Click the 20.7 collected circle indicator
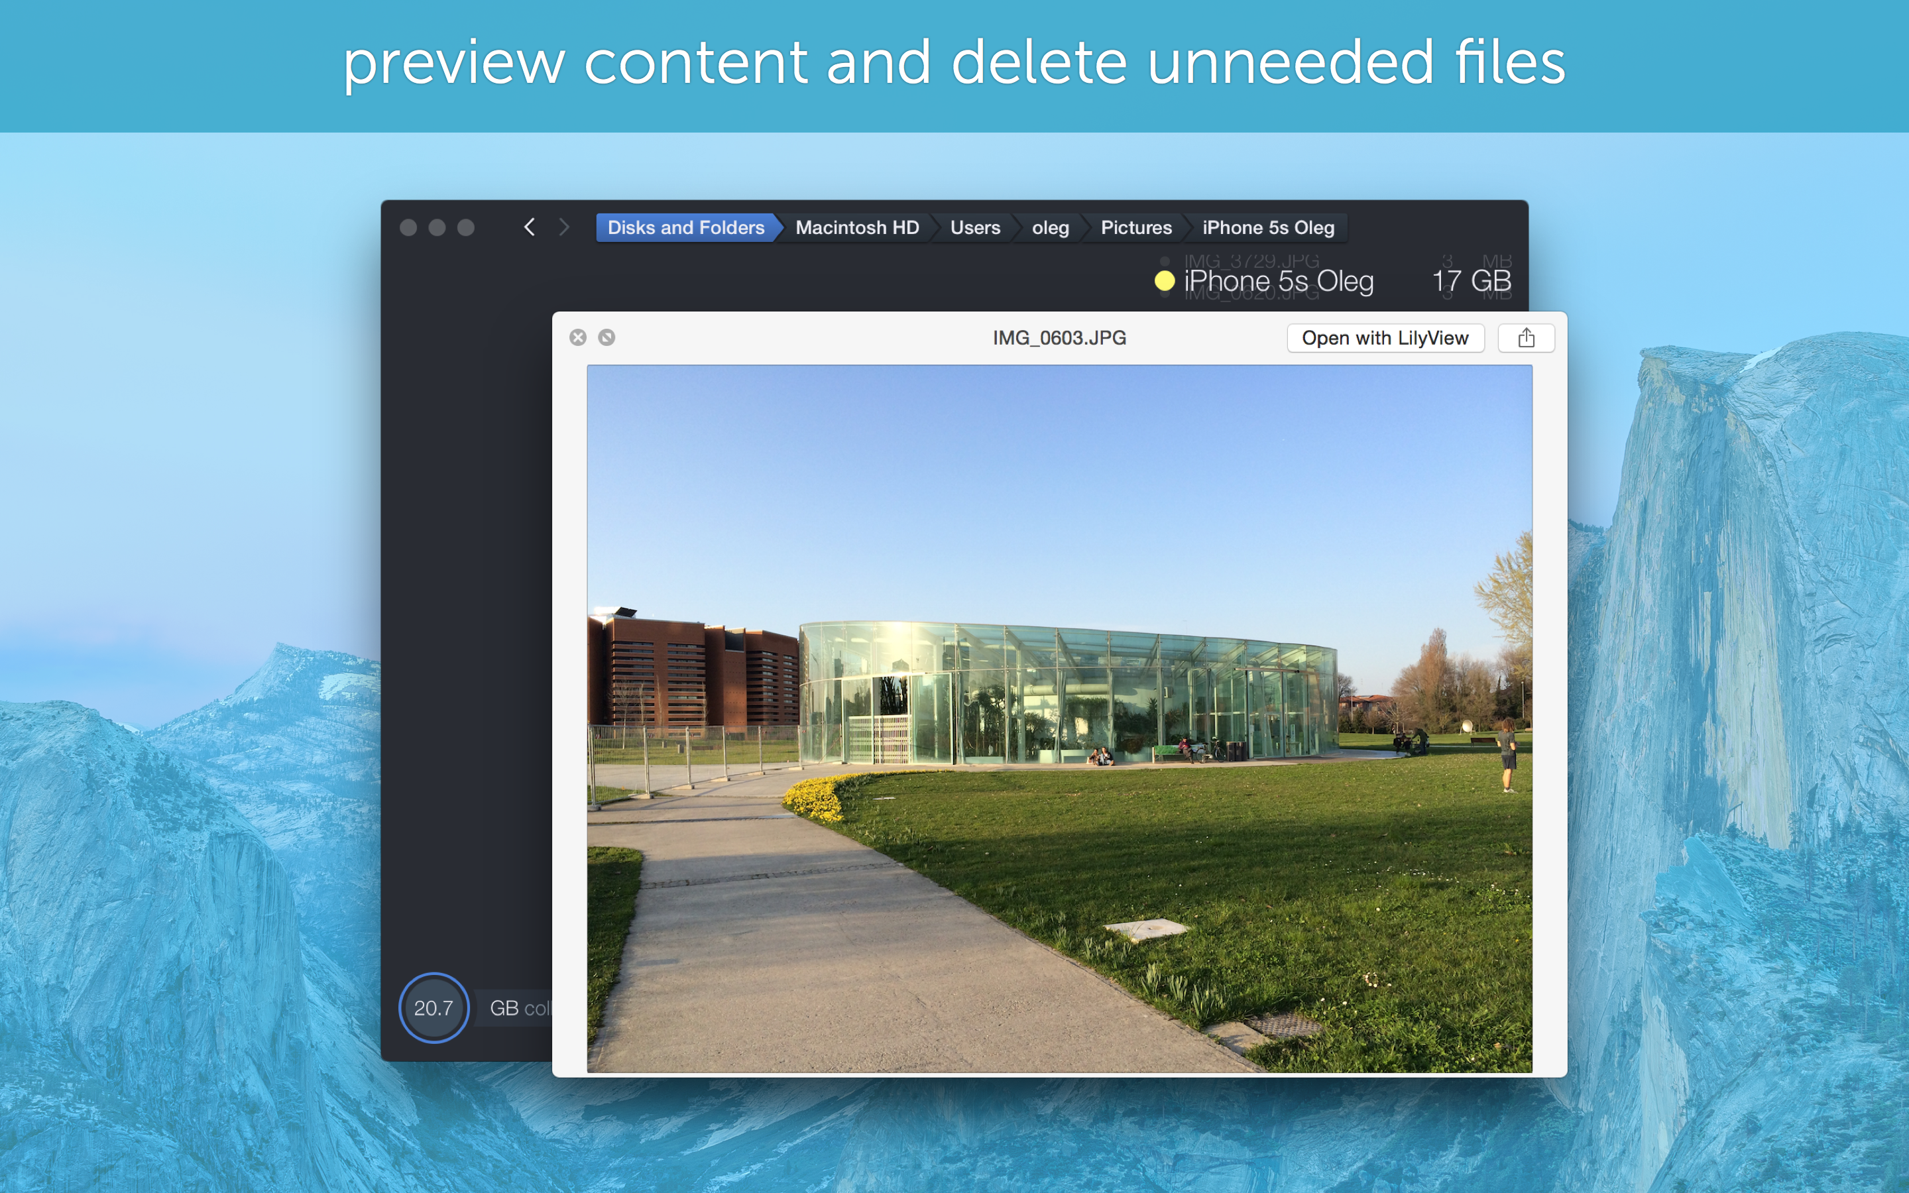 click(x=434, y=1007)
